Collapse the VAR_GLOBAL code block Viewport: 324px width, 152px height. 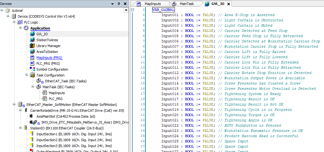(x=133, y=10)
